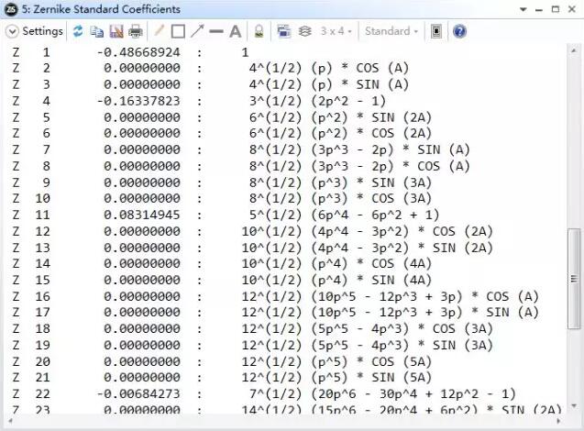This screenshot has height=431, width=584.
Task: Click the Z 3 term 4^(1/2) (p) * SIN (A)
Action: coord(329,85)
